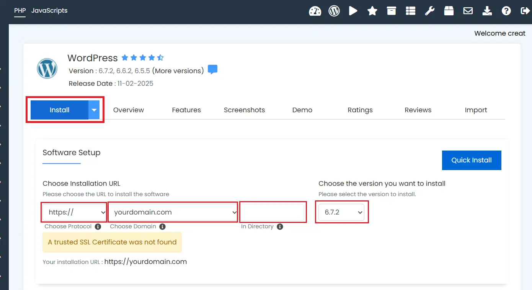The height and width of the screenshot is (290, 532).
Task: Click the star ratings icon in top bar
Action: click(x=372, y=11)
